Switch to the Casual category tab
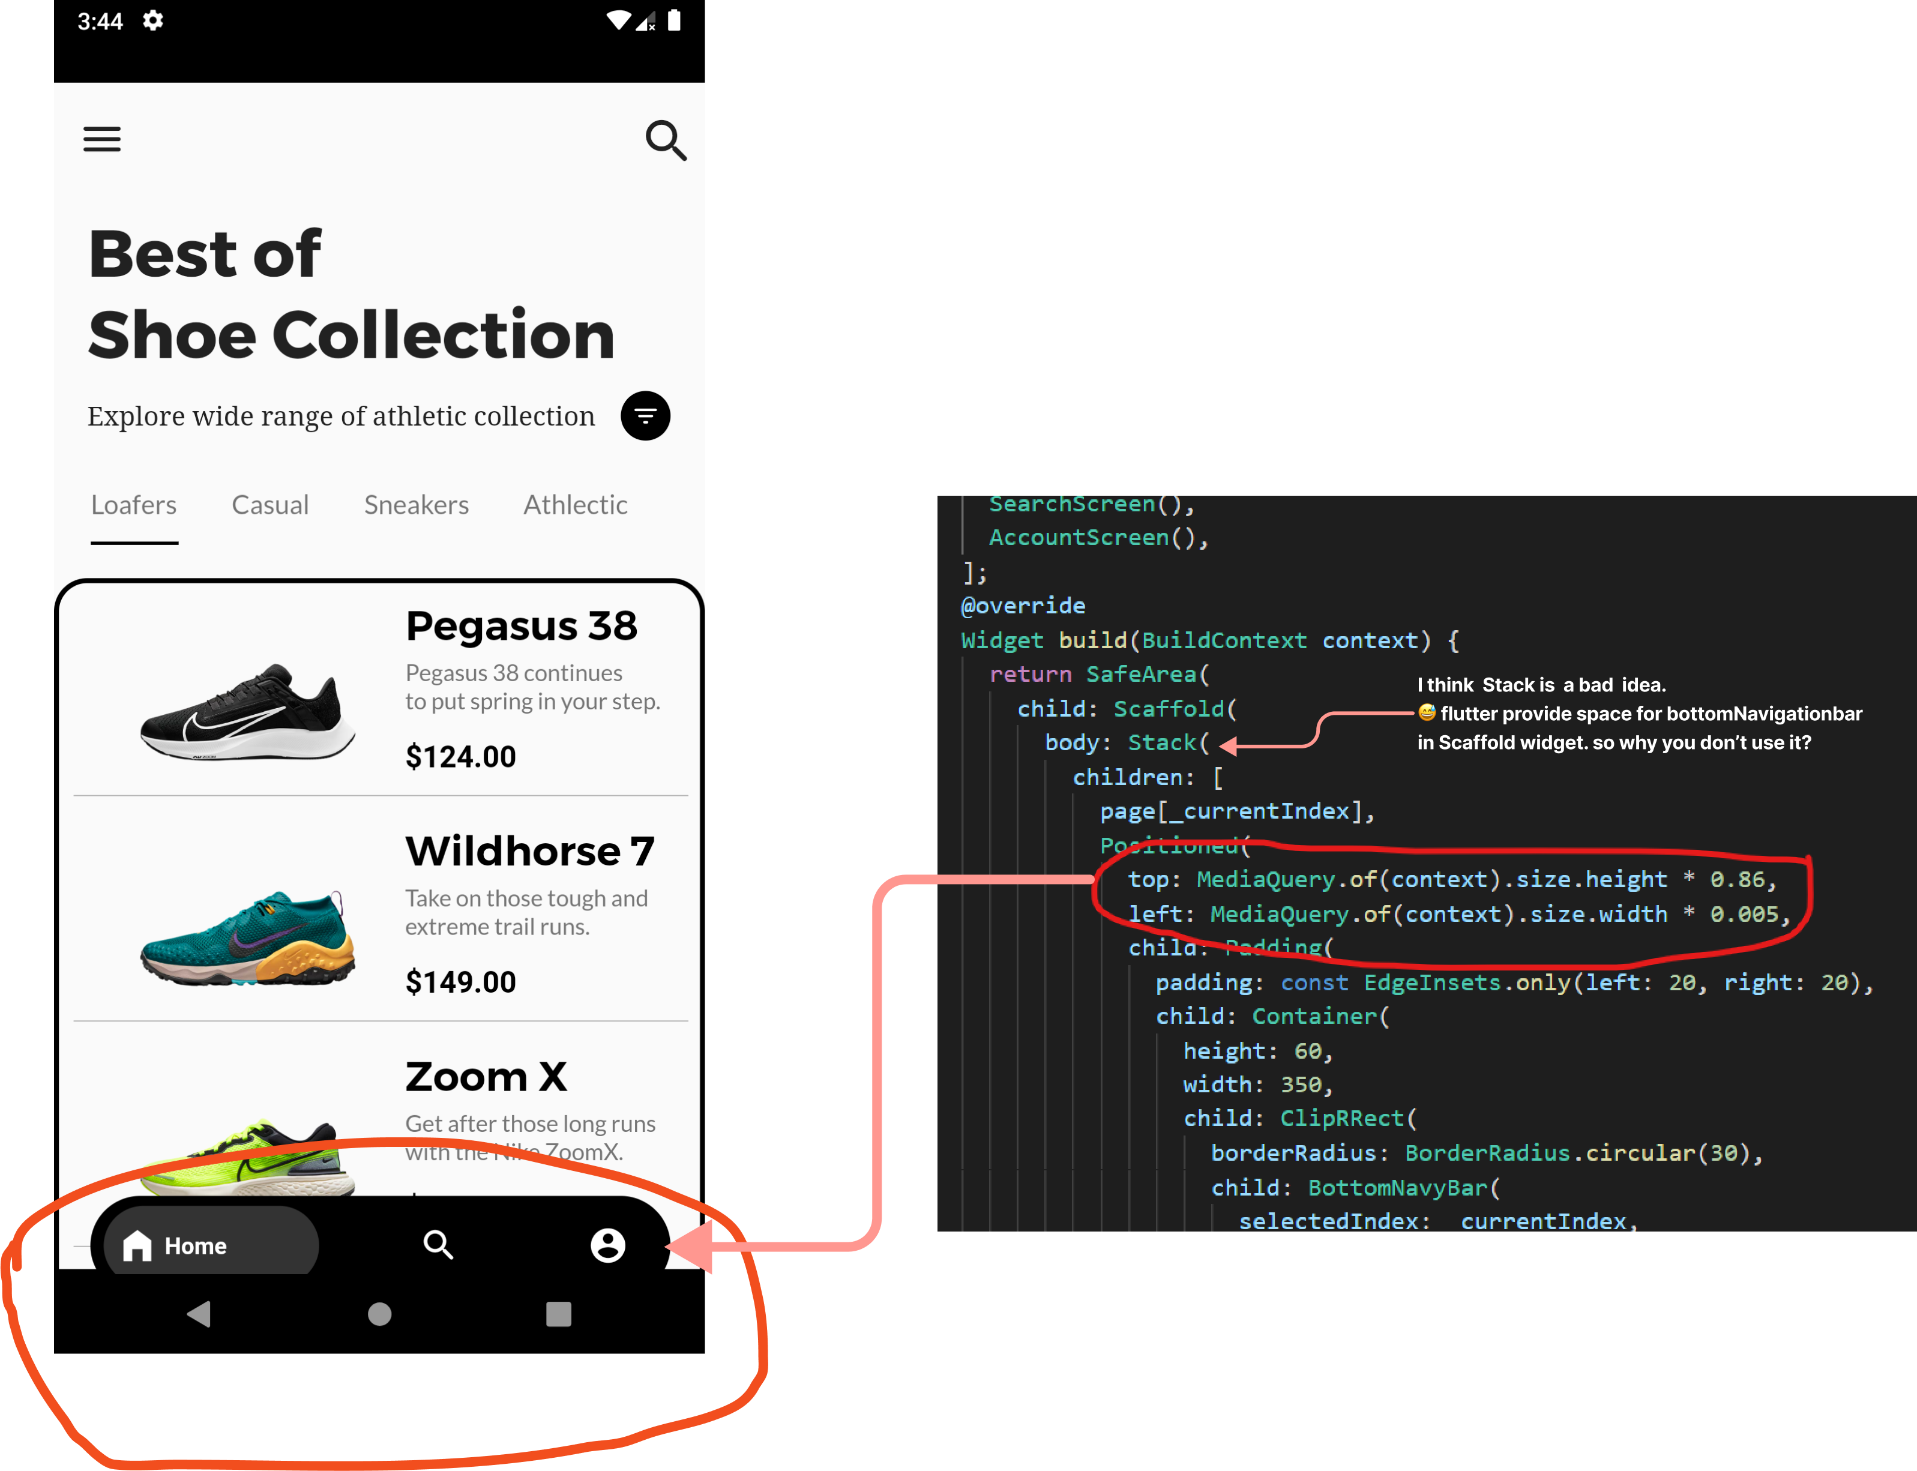 [x=269, y=504]
